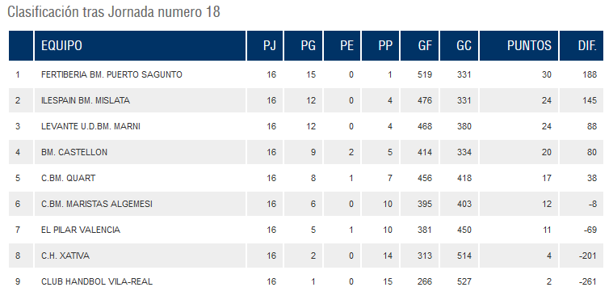Screen dimensions: 613x300
Task: Click CLUB HANDBOL VILA-REAL team name
Action: [97, 281]
